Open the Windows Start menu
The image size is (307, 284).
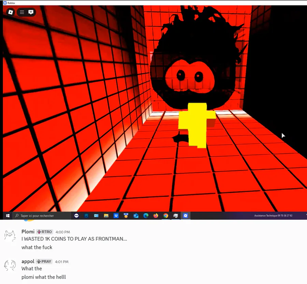(x=8, y=216)
